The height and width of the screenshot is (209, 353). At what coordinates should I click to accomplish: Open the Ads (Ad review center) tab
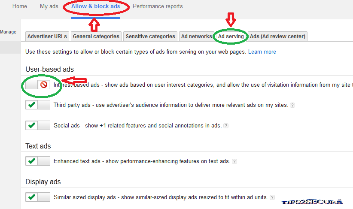(277, 36)
